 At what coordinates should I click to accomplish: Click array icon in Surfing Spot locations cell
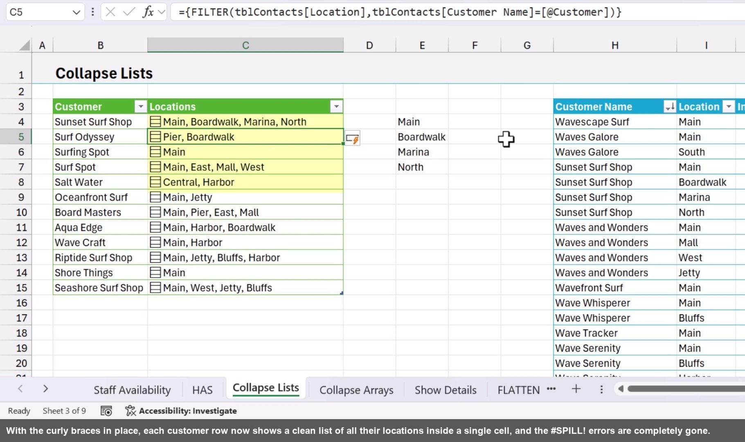(x=155, y=152)
